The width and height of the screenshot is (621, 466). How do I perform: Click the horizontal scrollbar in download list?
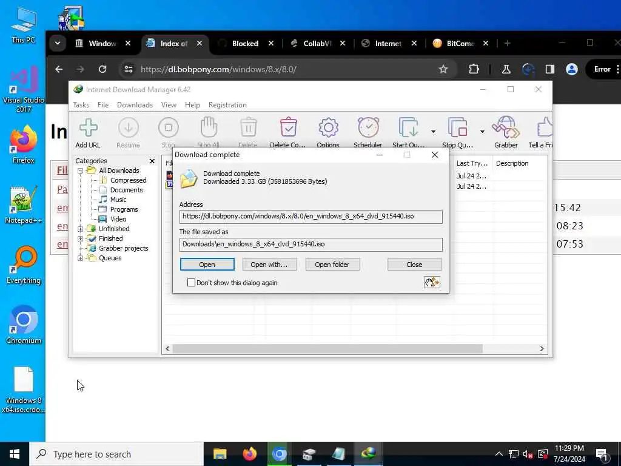tap(327, 349)
